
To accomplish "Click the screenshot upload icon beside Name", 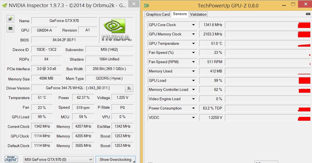I will click(10, 19).
